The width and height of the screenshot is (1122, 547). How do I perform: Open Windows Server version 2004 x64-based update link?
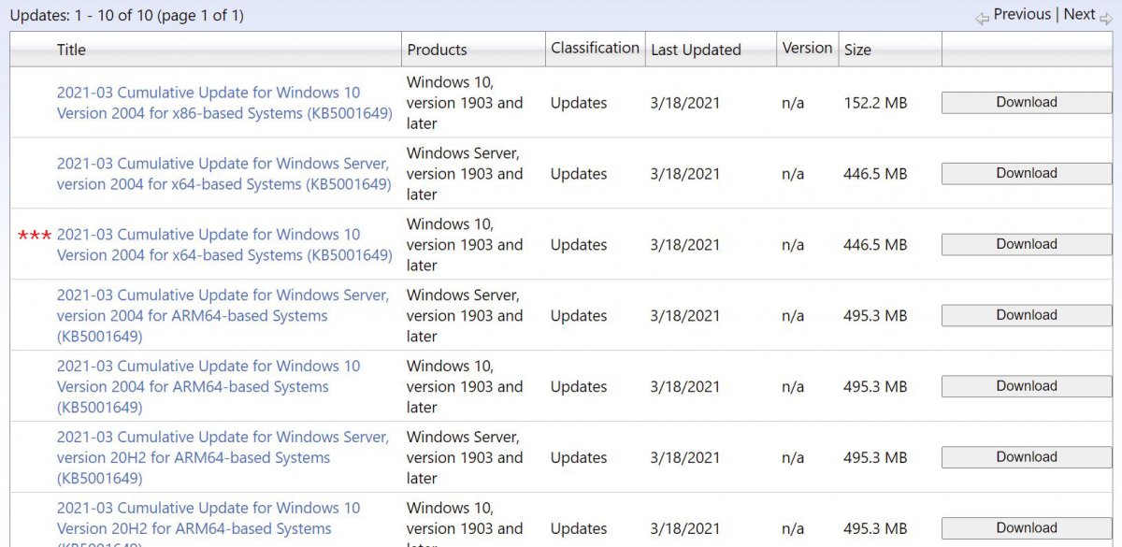[x=223, y=174]
